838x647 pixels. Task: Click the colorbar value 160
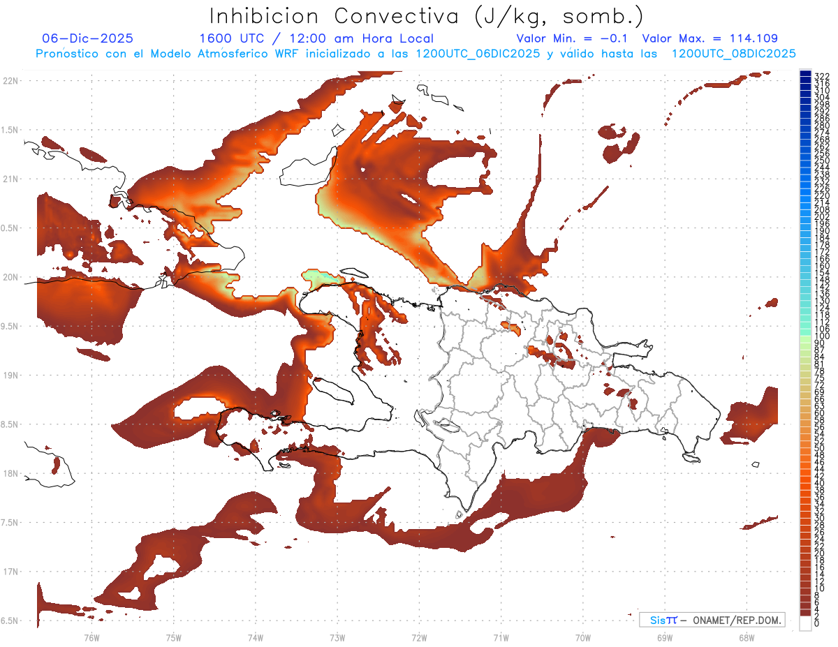coord(821,265)
